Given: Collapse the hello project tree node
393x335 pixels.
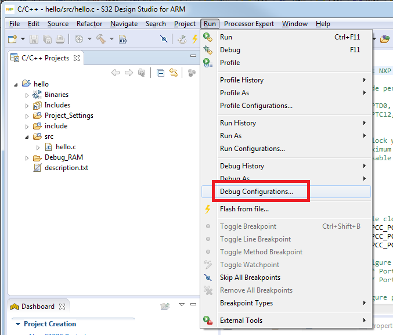Looking at the screenshot, I should click(x=16, y=85).
